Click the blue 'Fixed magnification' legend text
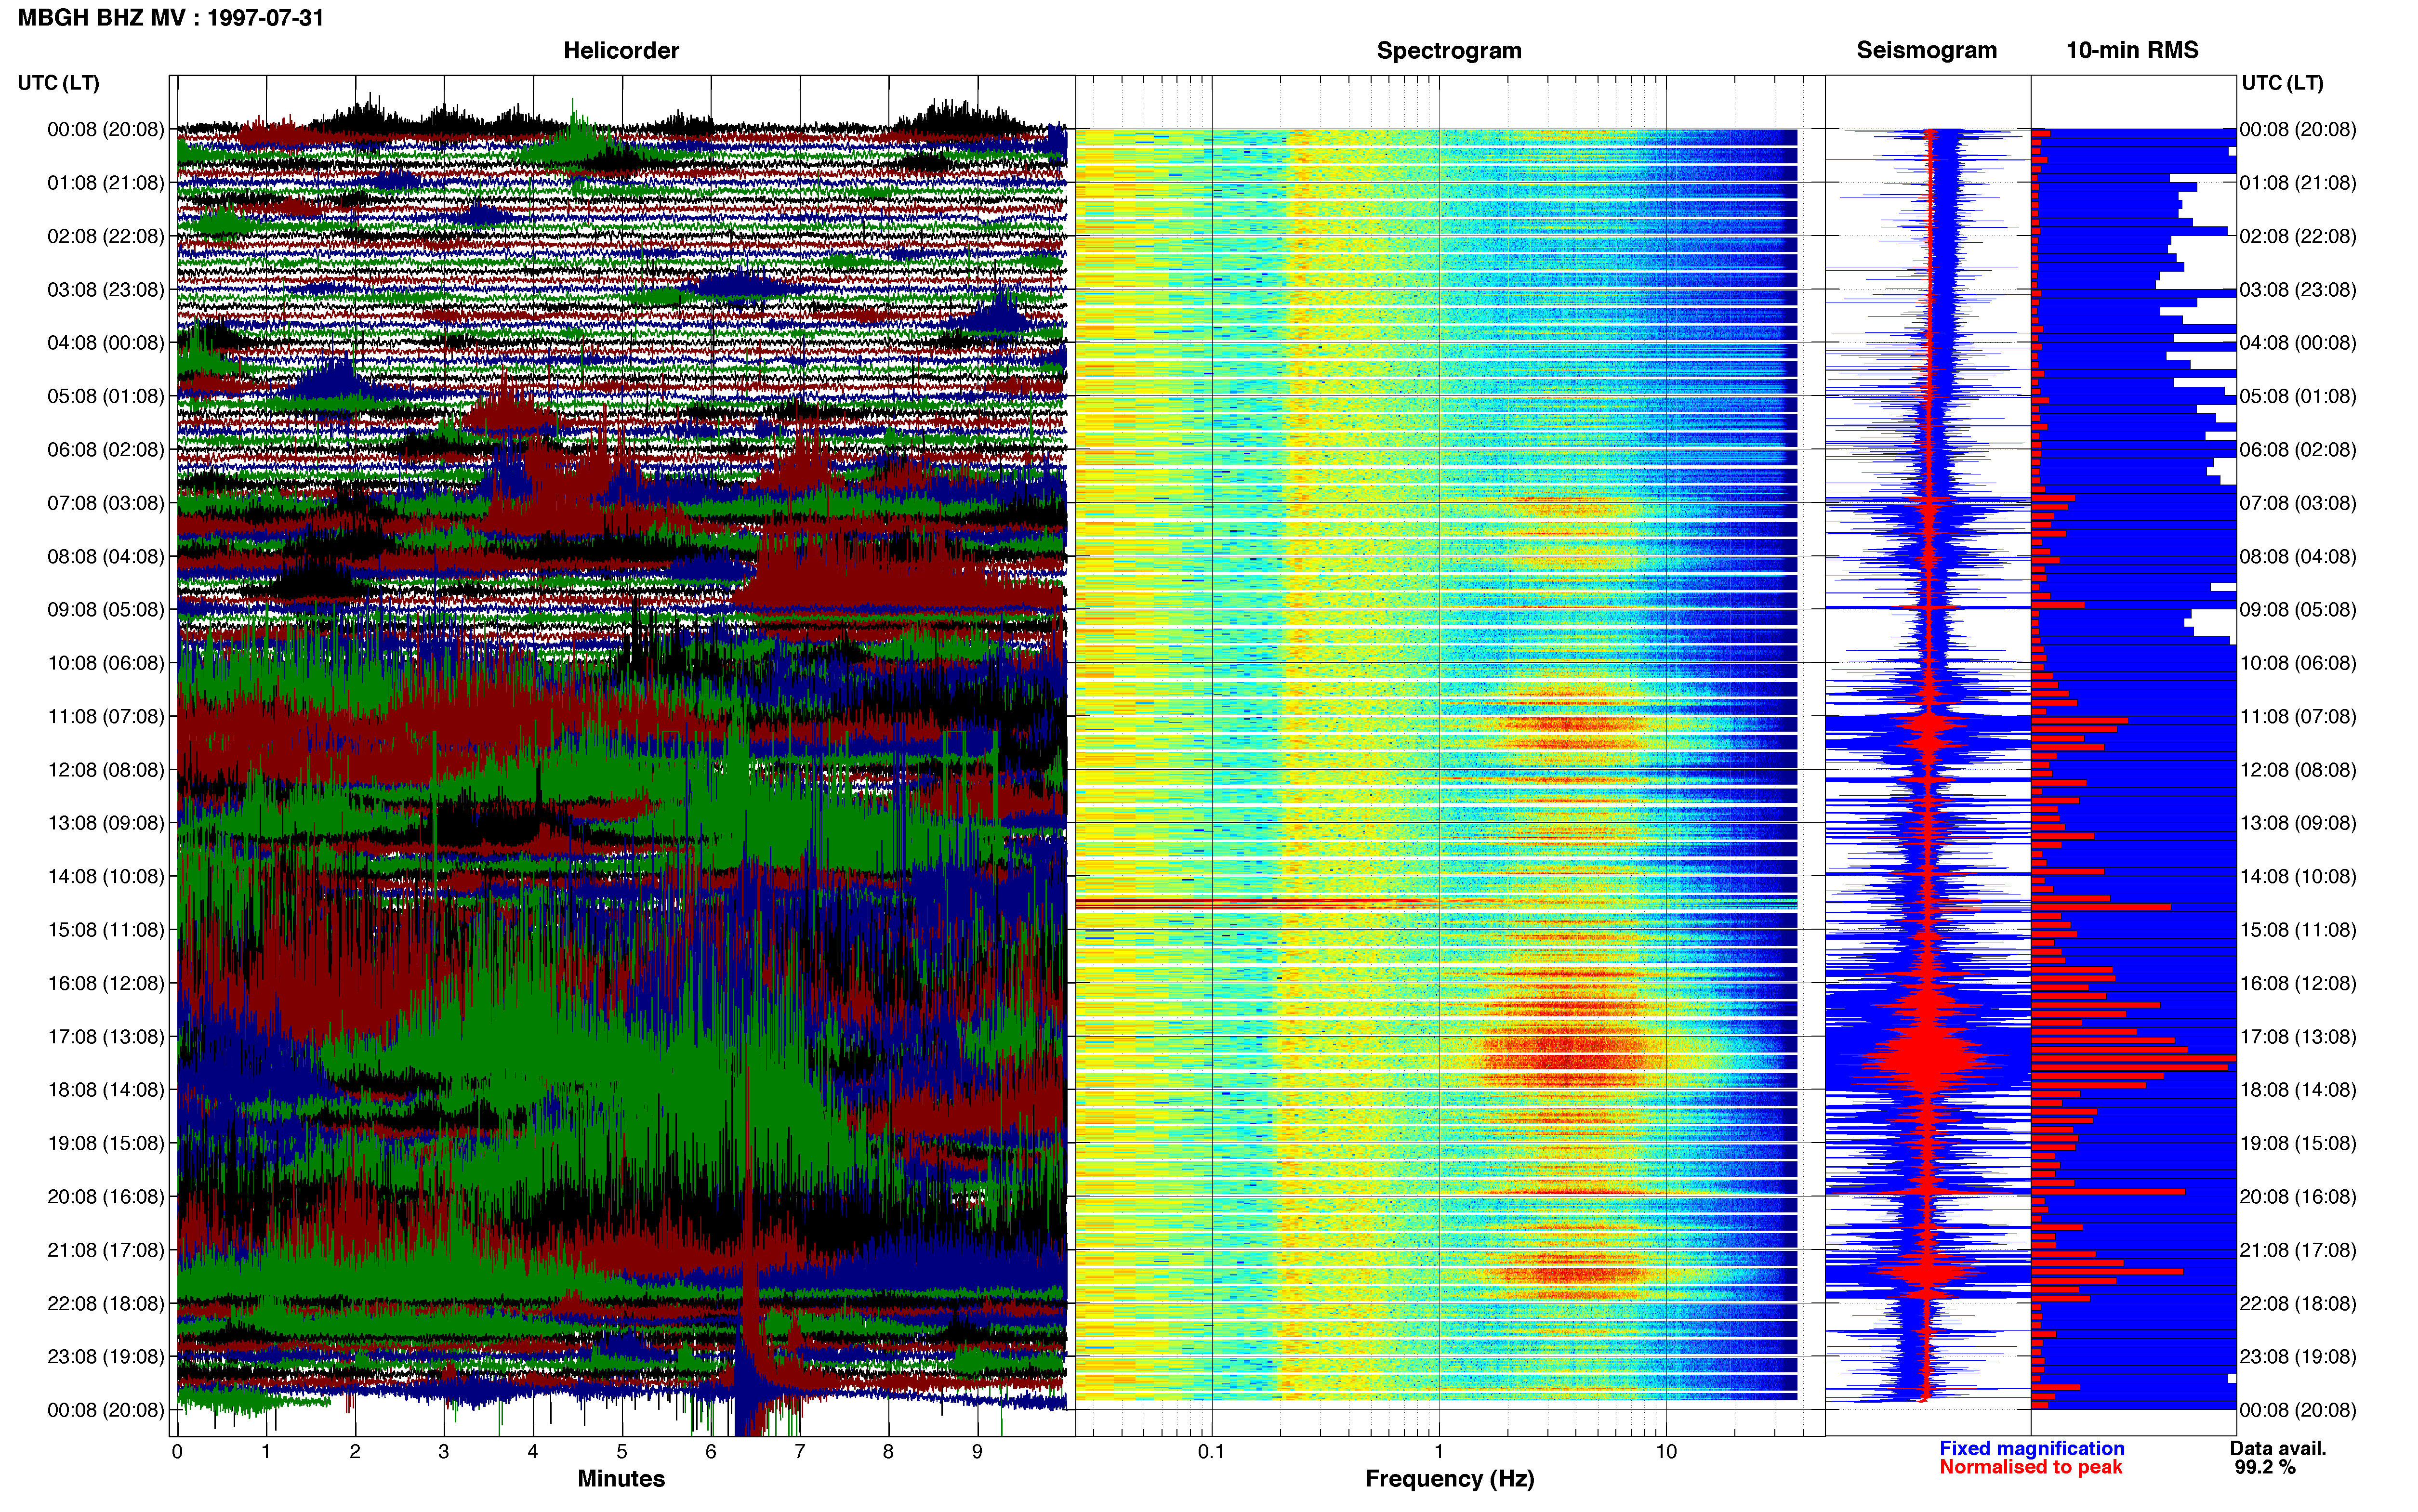 click(2031, 1448)
